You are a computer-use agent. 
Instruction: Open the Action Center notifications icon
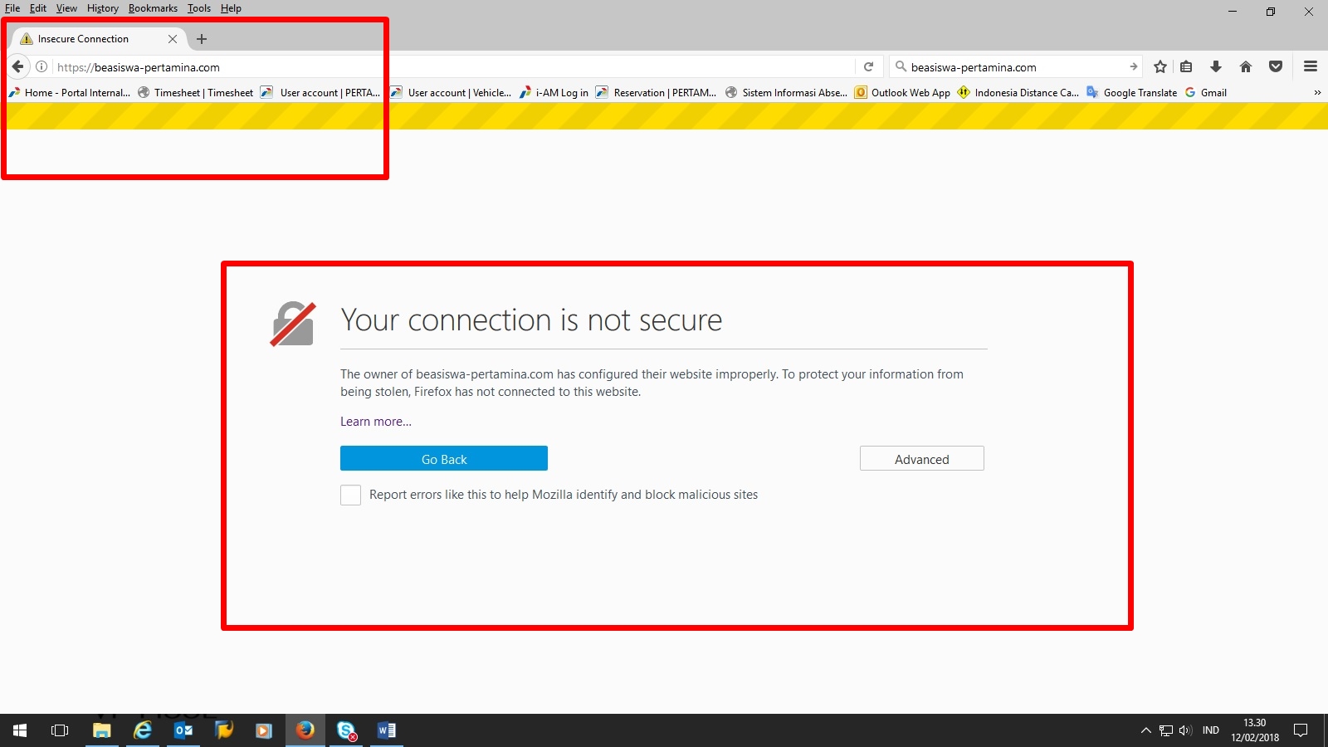(x=1301, y=730)
